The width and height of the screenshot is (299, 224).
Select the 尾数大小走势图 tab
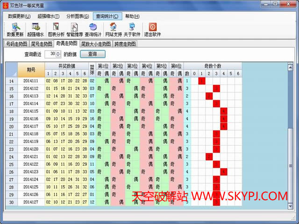coord(96,44)
